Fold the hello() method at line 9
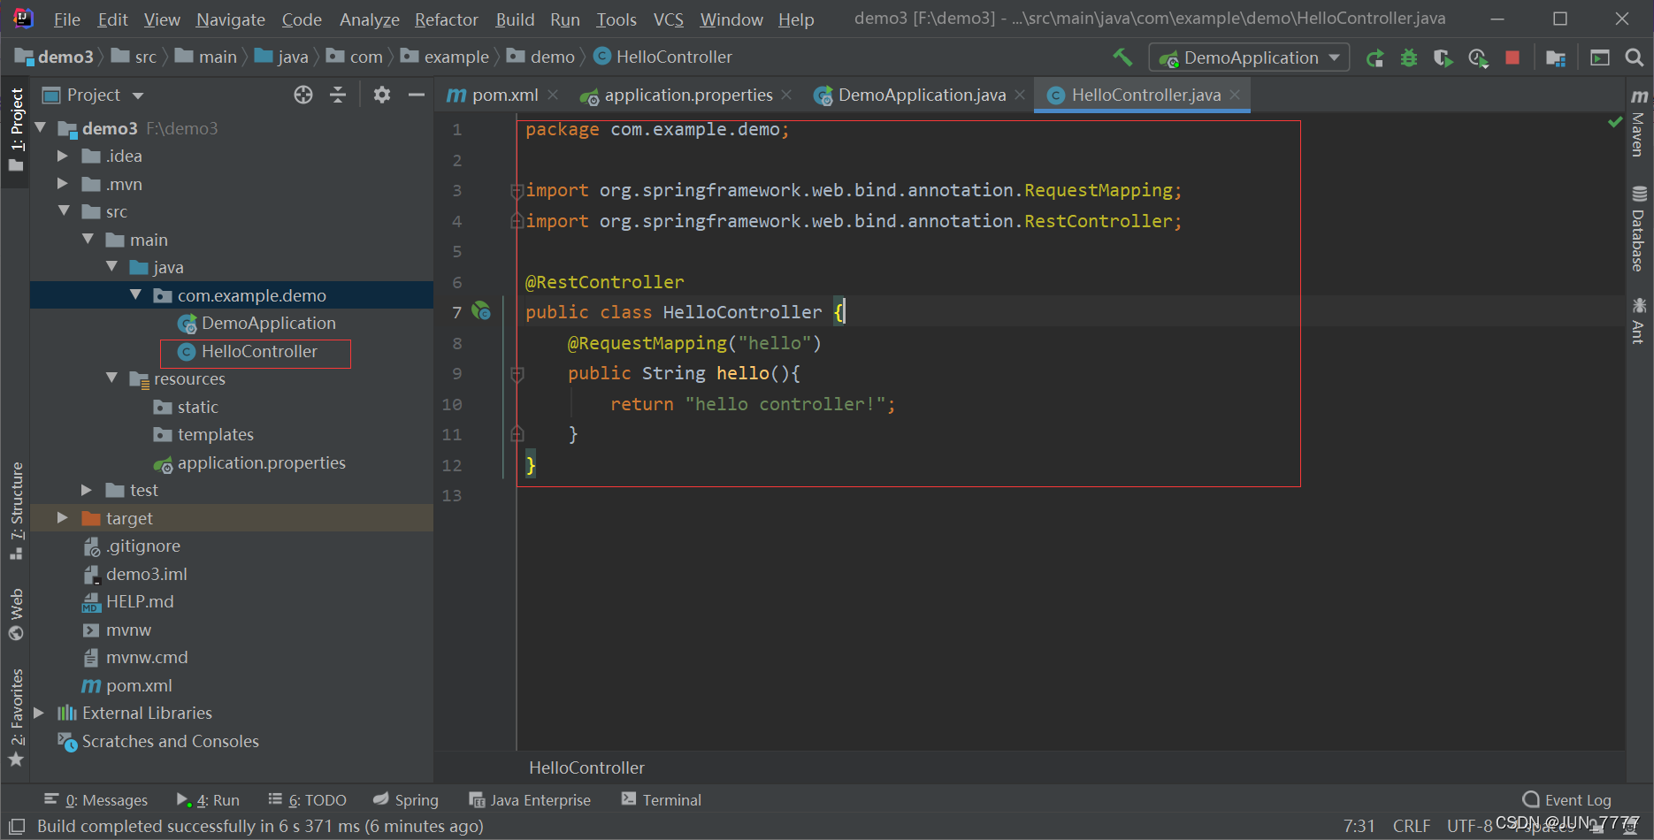The width and height of the screenshot is (1654, 840). (x=517, y=374)
